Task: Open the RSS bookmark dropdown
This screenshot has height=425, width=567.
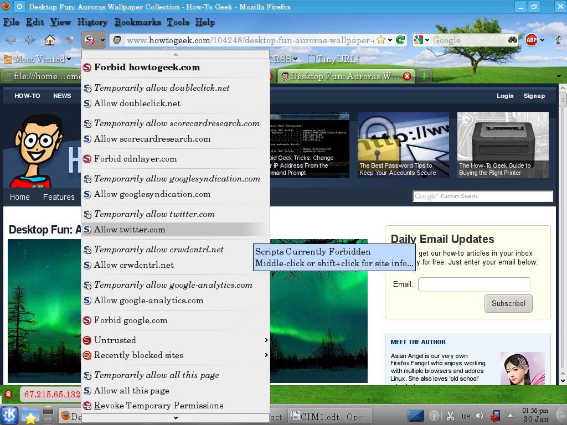Action: (x=285, y=59)
